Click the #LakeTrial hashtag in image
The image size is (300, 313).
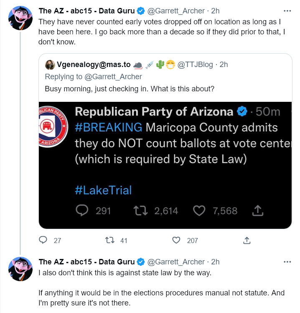point(103,190)
